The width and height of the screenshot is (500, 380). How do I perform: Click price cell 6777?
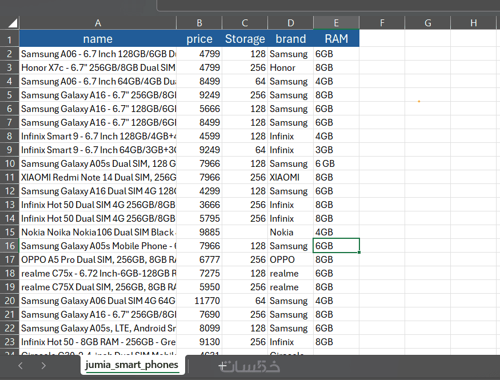tap(199, 259)
